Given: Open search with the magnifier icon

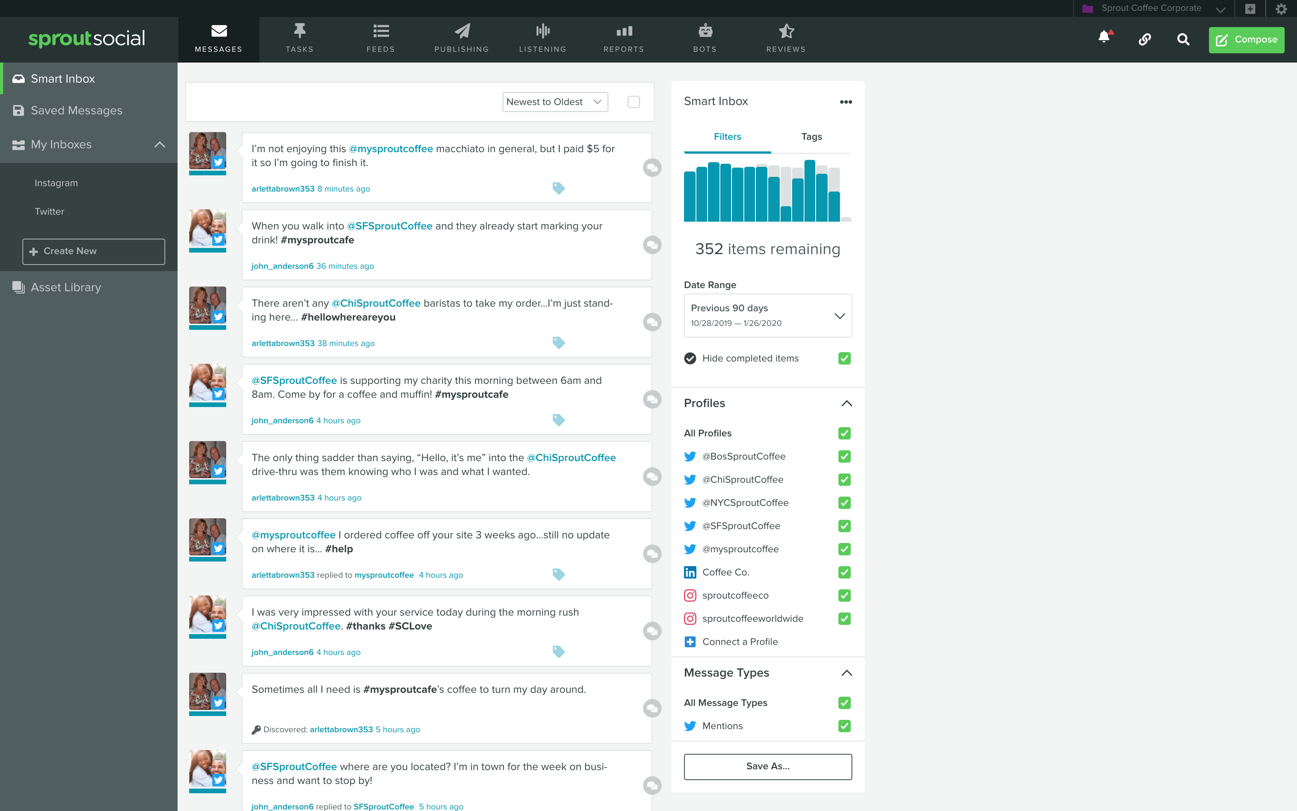Looking at the screenshot, I should 1183,39.
